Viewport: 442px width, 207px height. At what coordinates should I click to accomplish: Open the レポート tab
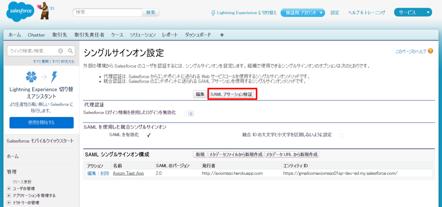point(170,35)
